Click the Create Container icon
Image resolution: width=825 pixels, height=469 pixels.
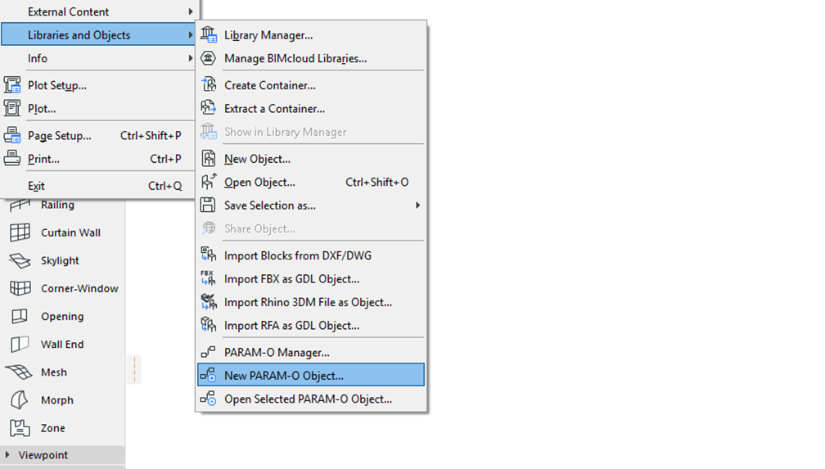(x=209, y=85)
